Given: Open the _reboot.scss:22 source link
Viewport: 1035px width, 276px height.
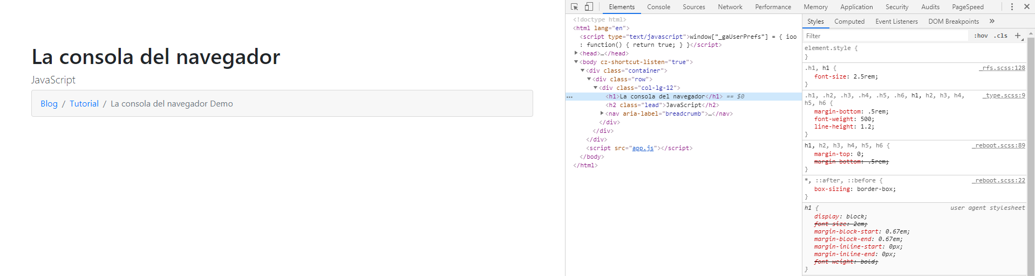Looking at the screenshot, I should tap(999, 180).
